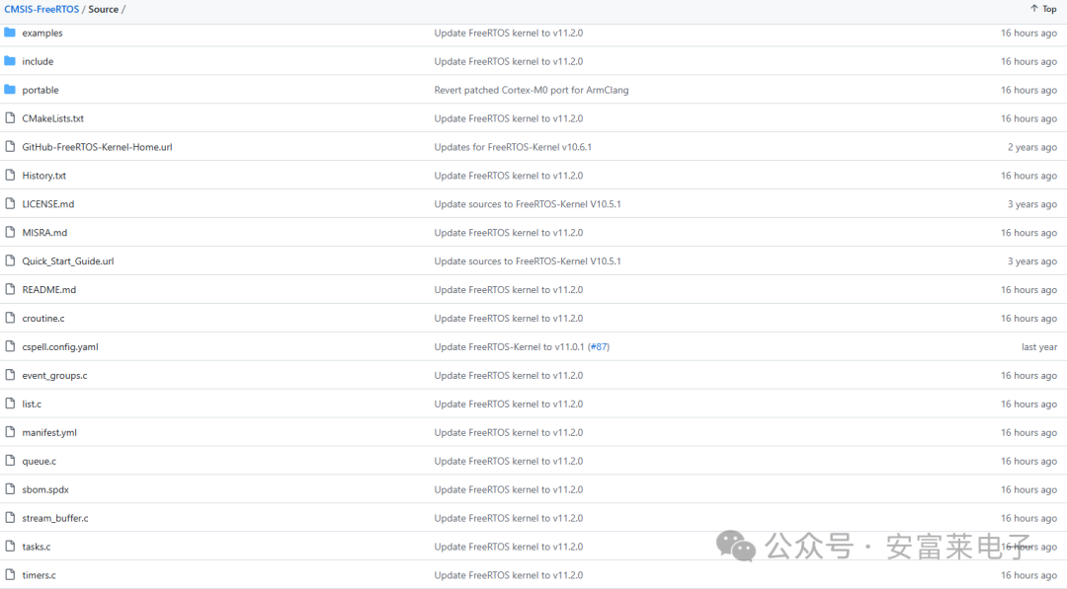Viewport: 1067px width, 589px height.
Task: Click '16 hours ago' on README.md row
Action: [x=1028, y=289]
